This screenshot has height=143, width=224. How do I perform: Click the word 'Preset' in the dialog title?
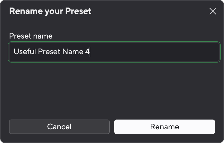pyautogui.click(x=78, y=11)
